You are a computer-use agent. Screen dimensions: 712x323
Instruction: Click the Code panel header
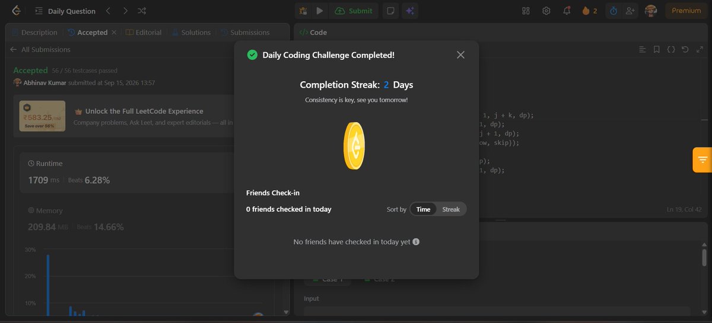click(x=313, y=33)
